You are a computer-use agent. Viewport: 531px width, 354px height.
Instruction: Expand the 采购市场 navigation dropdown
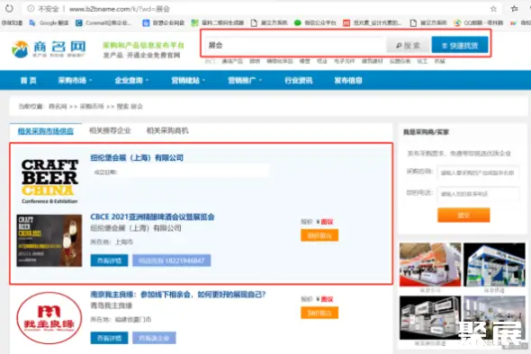(75, 81)
